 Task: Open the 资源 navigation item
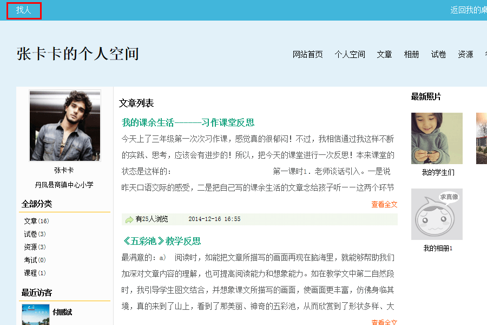(x=465, y=54)
